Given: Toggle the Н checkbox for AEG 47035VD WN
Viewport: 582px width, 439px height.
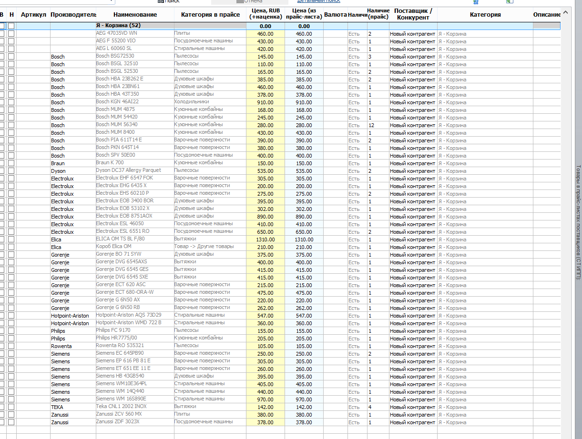Looking at the screenshot, I should (11, 34).
